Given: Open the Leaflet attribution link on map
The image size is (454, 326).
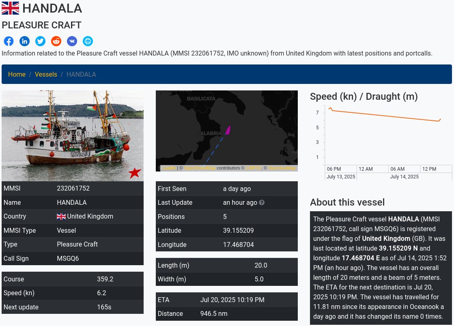Looking at the screenshot, I should tap(169, 168).
